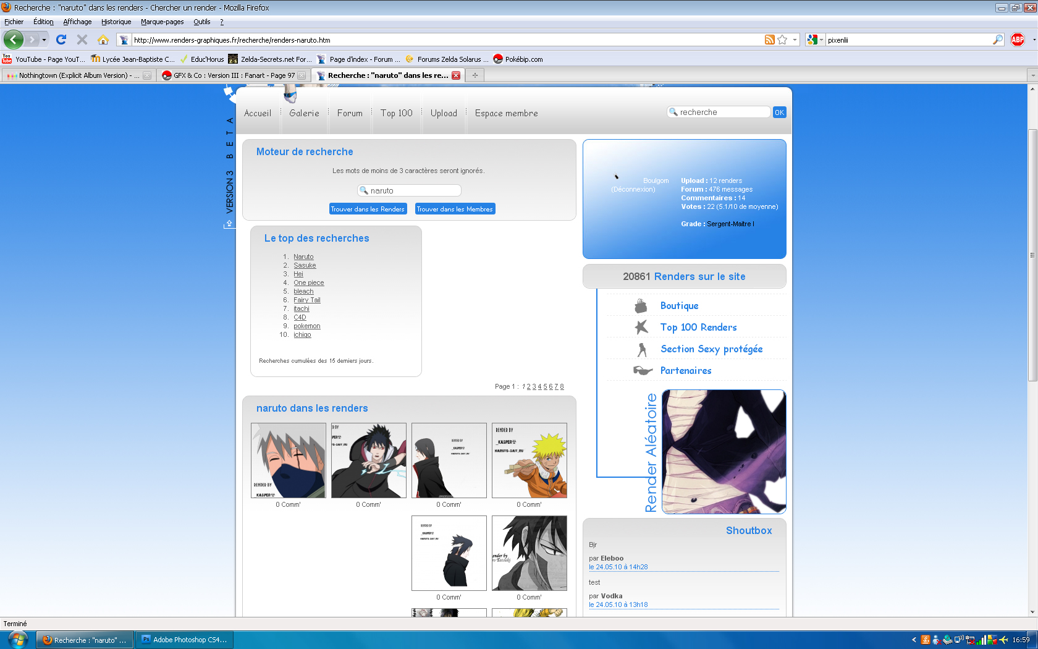Click the OK button beside recherche field
1038x649 pixels.
coord(779,112)
